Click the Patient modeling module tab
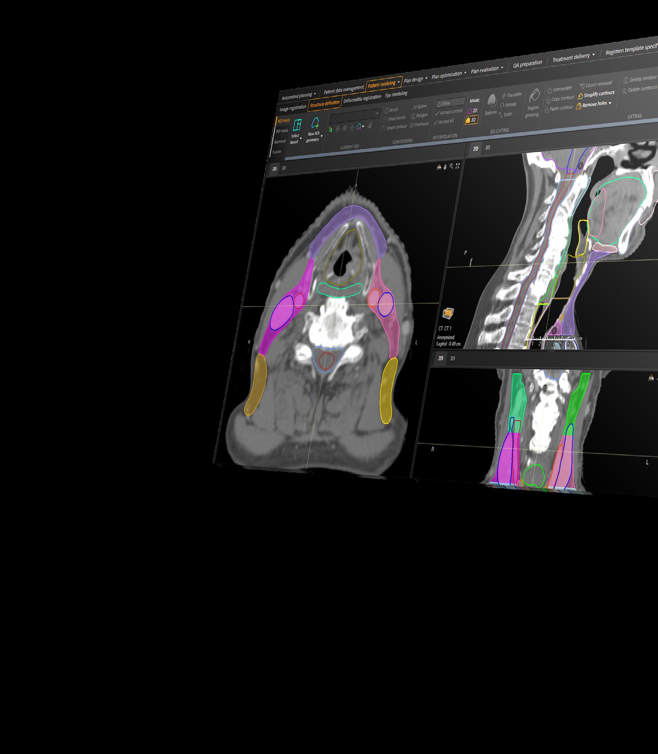The image size is (658, 754). tap(384, 84)
